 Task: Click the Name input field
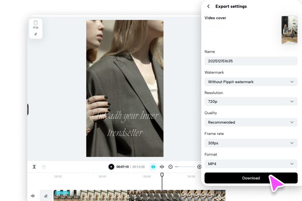pos(251,61)
